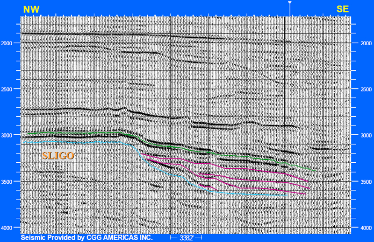Screen dimensions: 374x242
Task: Click the left axis 2500 label
Action: pos(7,89)
